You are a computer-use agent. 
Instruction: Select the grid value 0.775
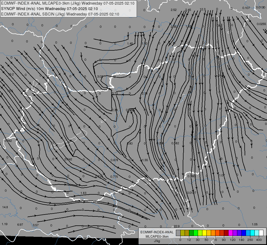pyautogui.click(x=114, y=177)
